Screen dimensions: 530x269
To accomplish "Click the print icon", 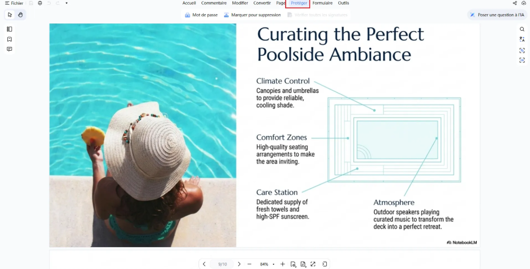I will [x=40, y=3].
